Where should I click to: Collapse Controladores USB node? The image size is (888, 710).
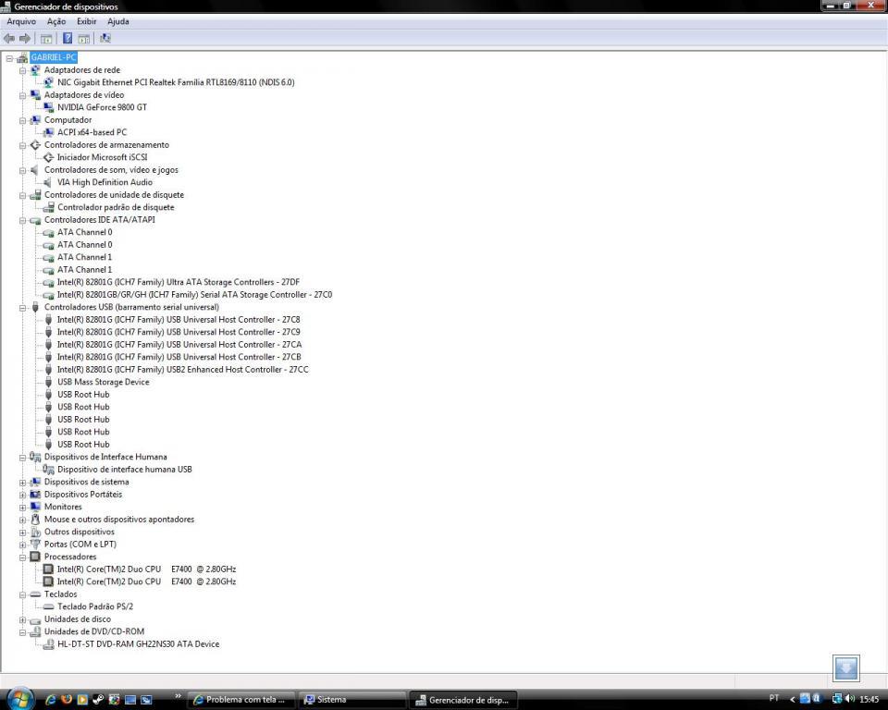(22, 308)
